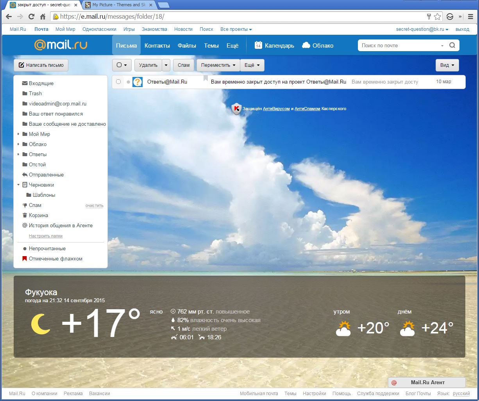Go to browser home page icon
Image resolution: width=479 pixels, height=401 pixels.
(43, 17)
